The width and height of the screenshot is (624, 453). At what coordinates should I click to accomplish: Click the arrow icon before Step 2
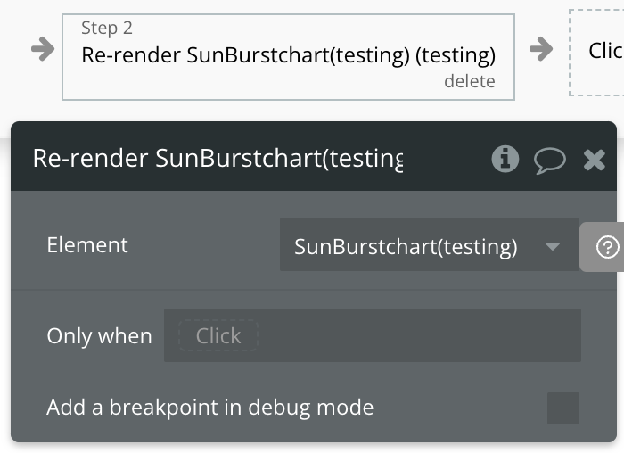tap(43, 49)
